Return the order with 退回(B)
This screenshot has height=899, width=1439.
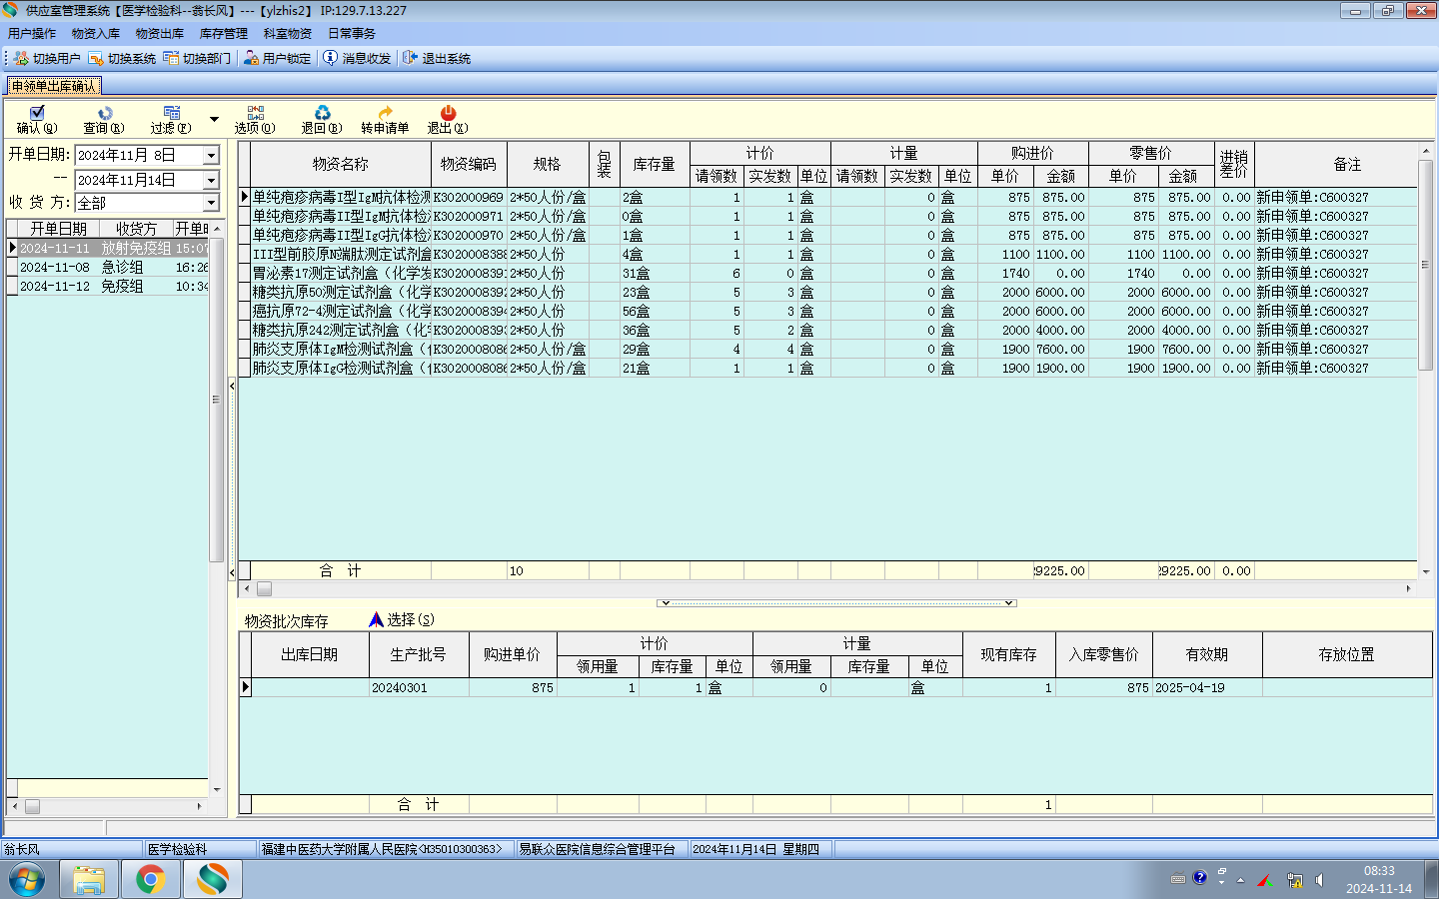click(x=322, y=120)
